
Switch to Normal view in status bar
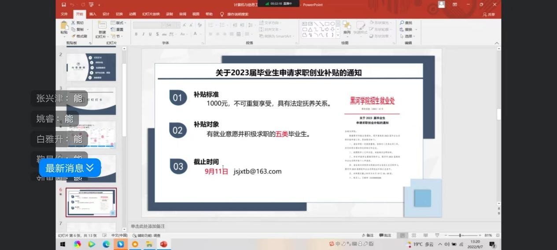coord(402,236)
